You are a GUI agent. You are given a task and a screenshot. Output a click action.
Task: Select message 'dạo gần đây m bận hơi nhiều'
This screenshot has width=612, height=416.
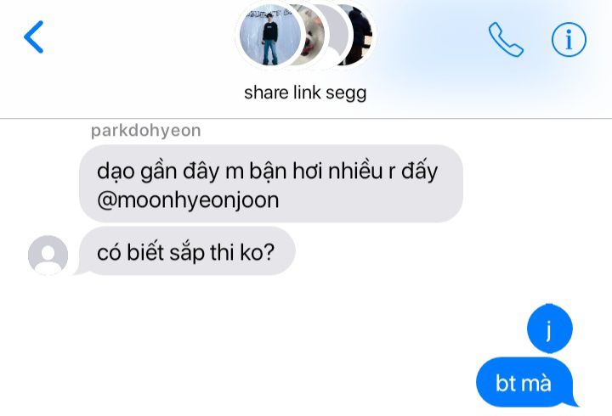[x=271, y=183]
